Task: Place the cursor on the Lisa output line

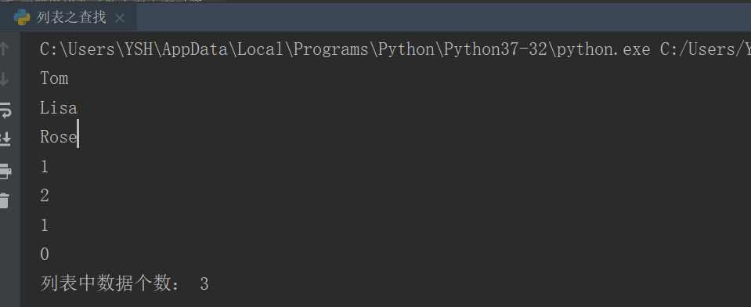Action: [59, 108]
